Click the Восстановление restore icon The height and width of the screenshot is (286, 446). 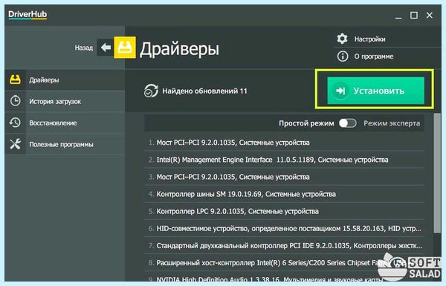pyautogui.click(x=15, y=123)
